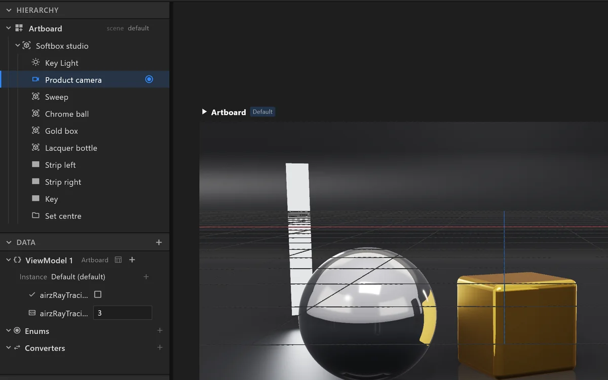Click the Artboard title above the viewport
This screenshot has height=380, width=608.
coord(229,112)
